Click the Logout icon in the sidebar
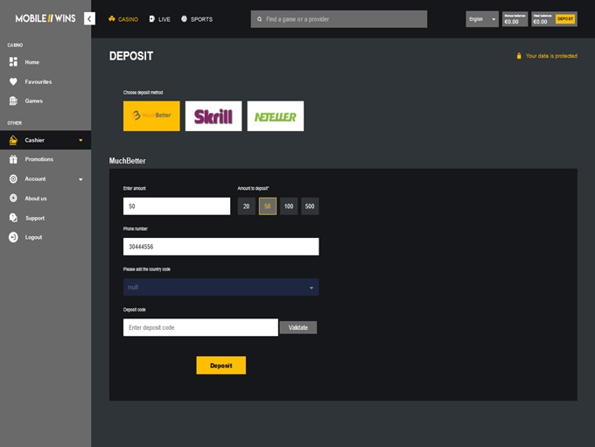595x447 pixels. pyautogui.click(x=13, y=237)
